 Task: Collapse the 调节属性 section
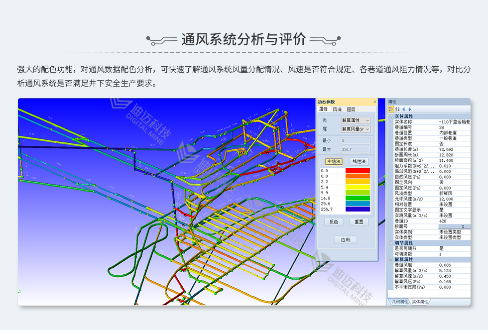click(x=390, y=243)
